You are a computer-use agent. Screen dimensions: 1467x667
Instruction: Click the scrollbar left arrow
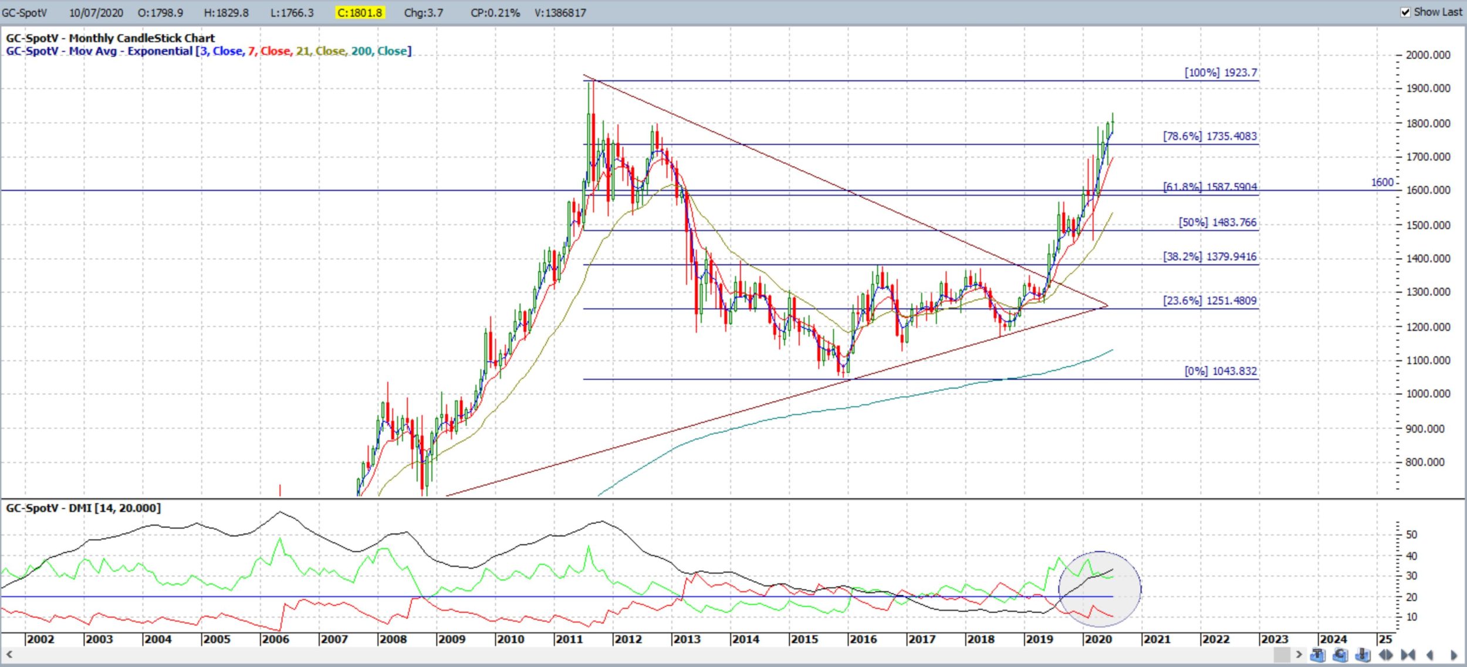[x=9, y=654]
